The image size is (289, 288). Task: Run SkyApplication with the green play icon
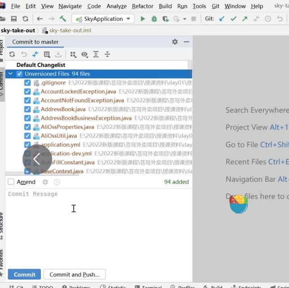click(x=142, y=19)
